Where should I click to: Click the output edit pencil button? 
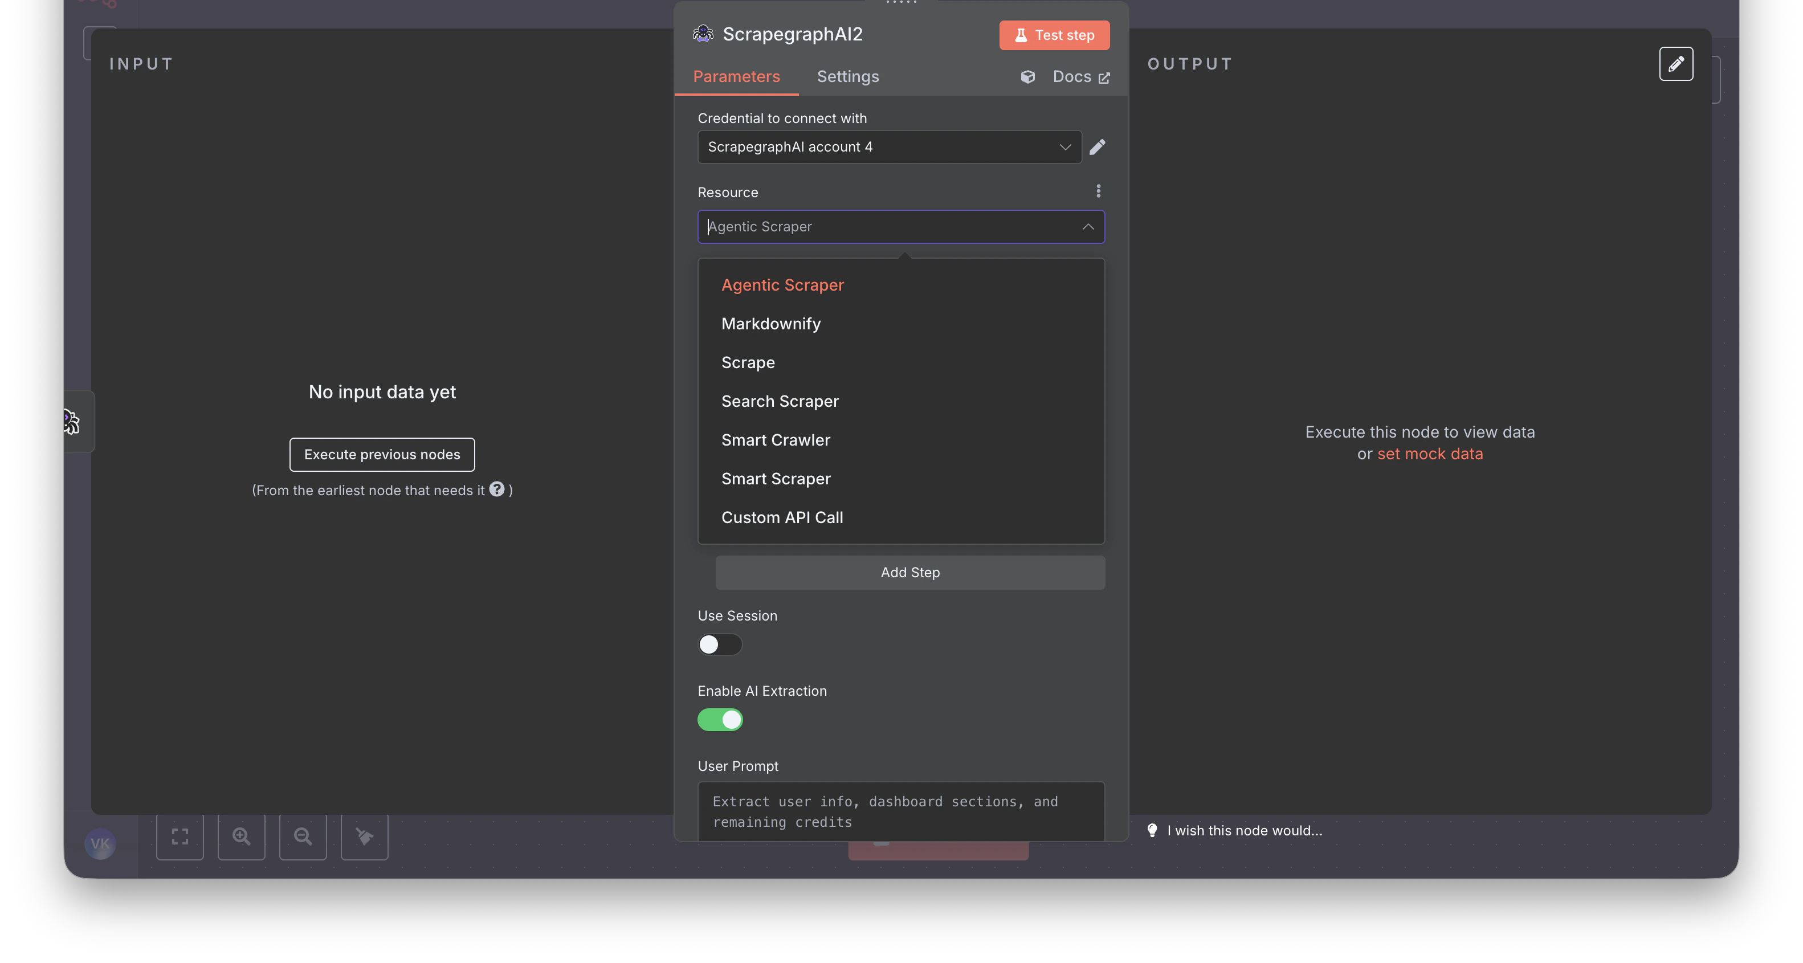pos(1675,64)
